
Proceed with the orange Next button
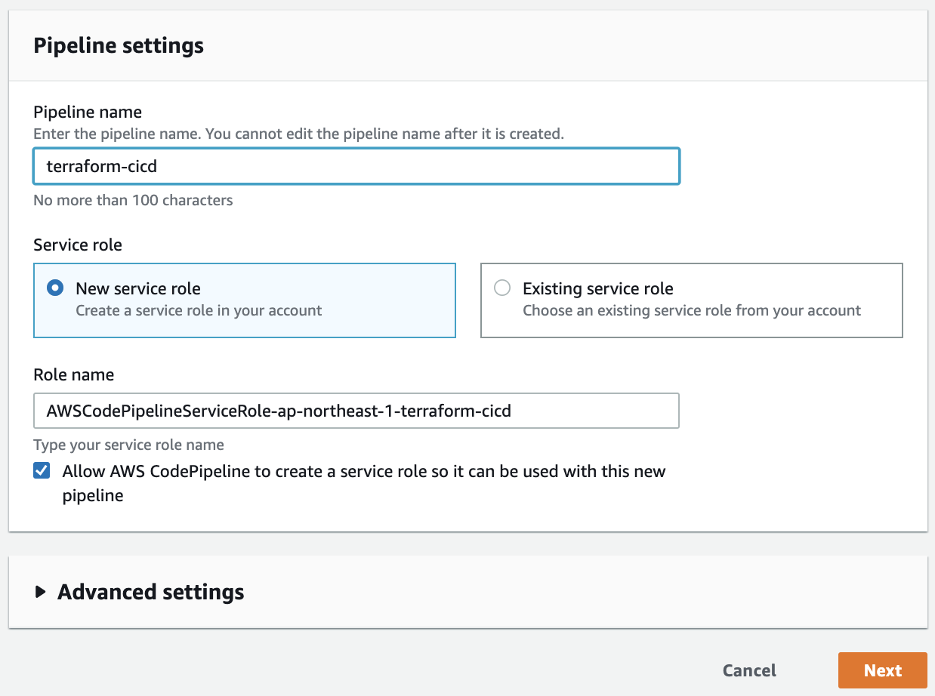[882, 671]
